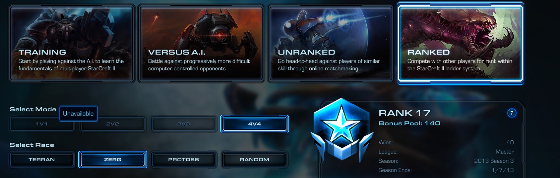Pick the 2v2 mode option

[113, 124]
